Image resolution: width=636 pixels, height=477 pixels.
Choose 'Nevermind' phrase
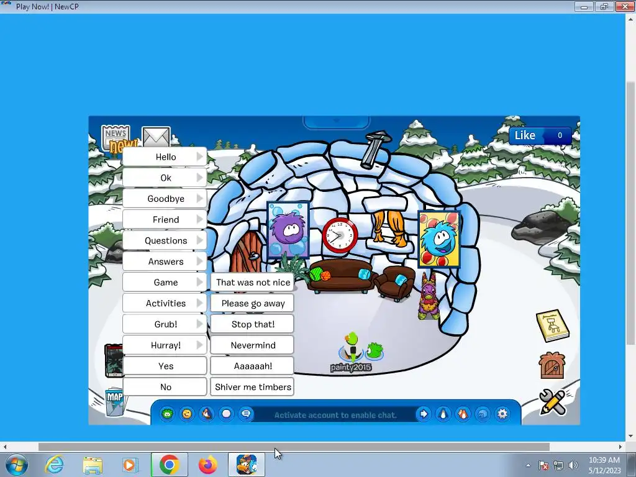pyautogui.click(x=252, y=345)
